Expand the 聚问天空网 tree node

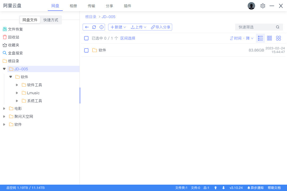tap(4, 116)
